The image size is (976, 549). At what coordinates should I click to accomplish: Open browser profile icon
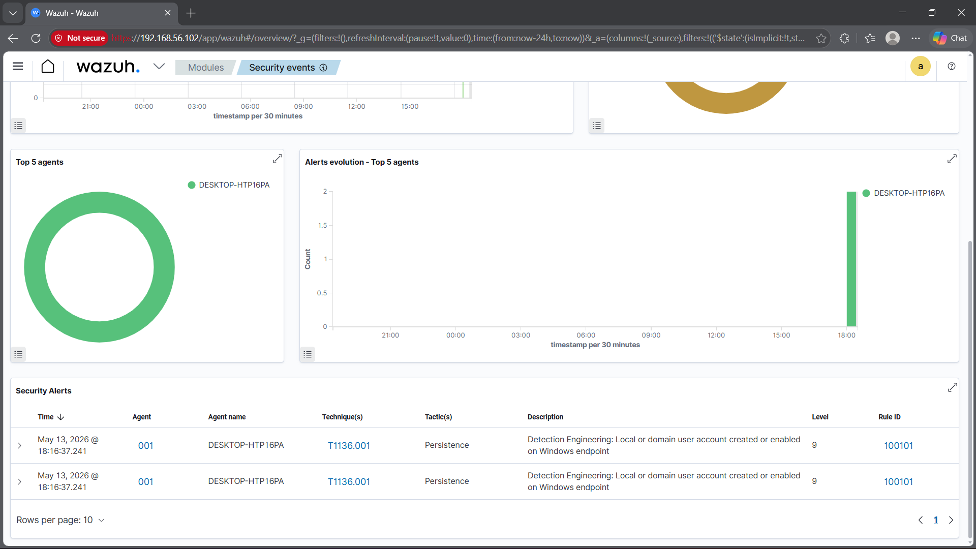pos(892,38)
